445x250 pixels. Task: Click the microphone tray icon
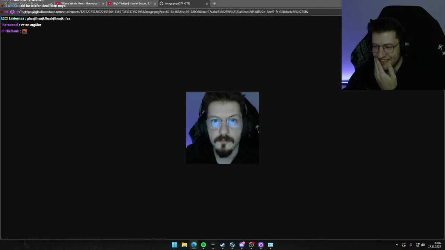coord(411,245)
